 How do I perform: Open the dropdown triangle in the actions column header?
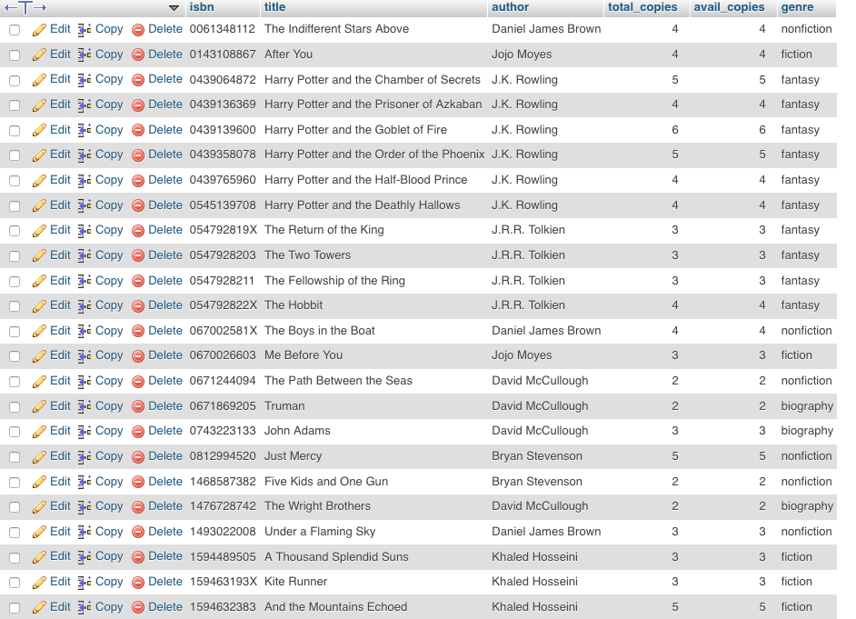(173, 8)
